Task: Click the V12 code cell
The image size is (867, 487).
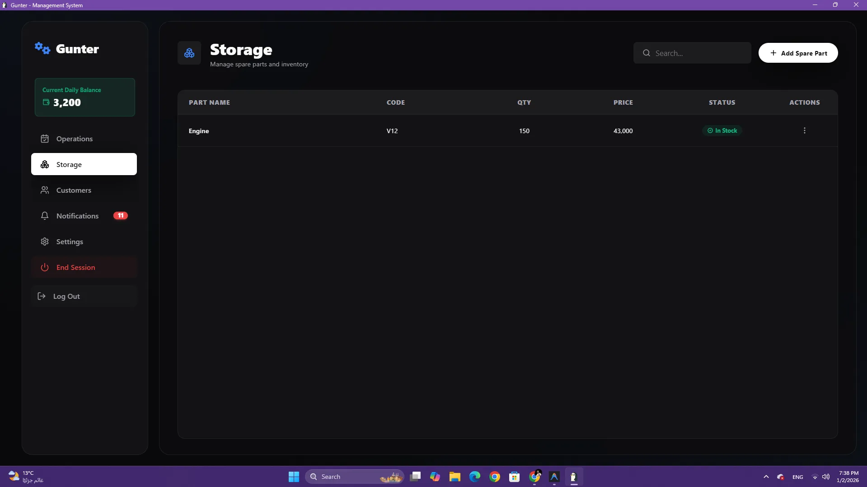Action: pyautogui.click(x=392, y=131)
